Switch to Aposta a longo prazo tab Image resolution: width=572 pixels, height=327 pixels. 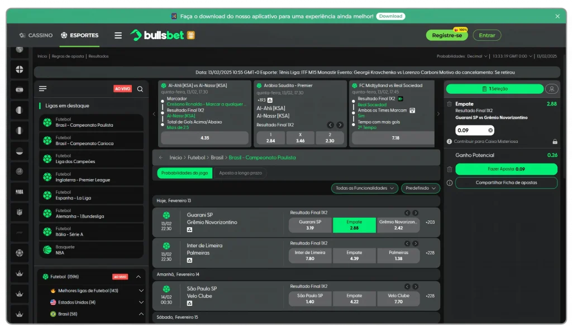pyautogui.click(x=240, y=173)
